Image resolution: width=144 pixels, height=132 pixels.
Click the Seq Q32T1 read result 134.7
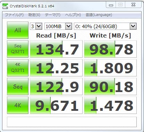[56, 49]
